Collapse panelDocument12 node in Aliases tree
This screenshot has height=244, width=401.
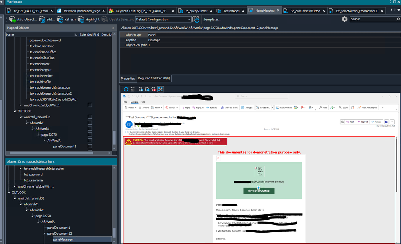point(45,234)
